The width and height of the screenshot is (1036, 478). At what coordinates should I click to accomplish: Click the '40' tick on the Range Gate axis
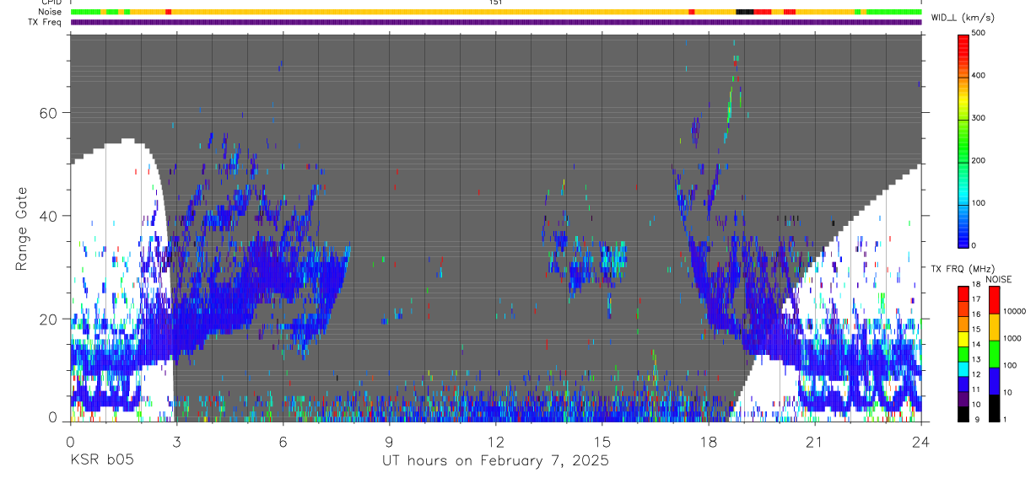click(50, 216)
